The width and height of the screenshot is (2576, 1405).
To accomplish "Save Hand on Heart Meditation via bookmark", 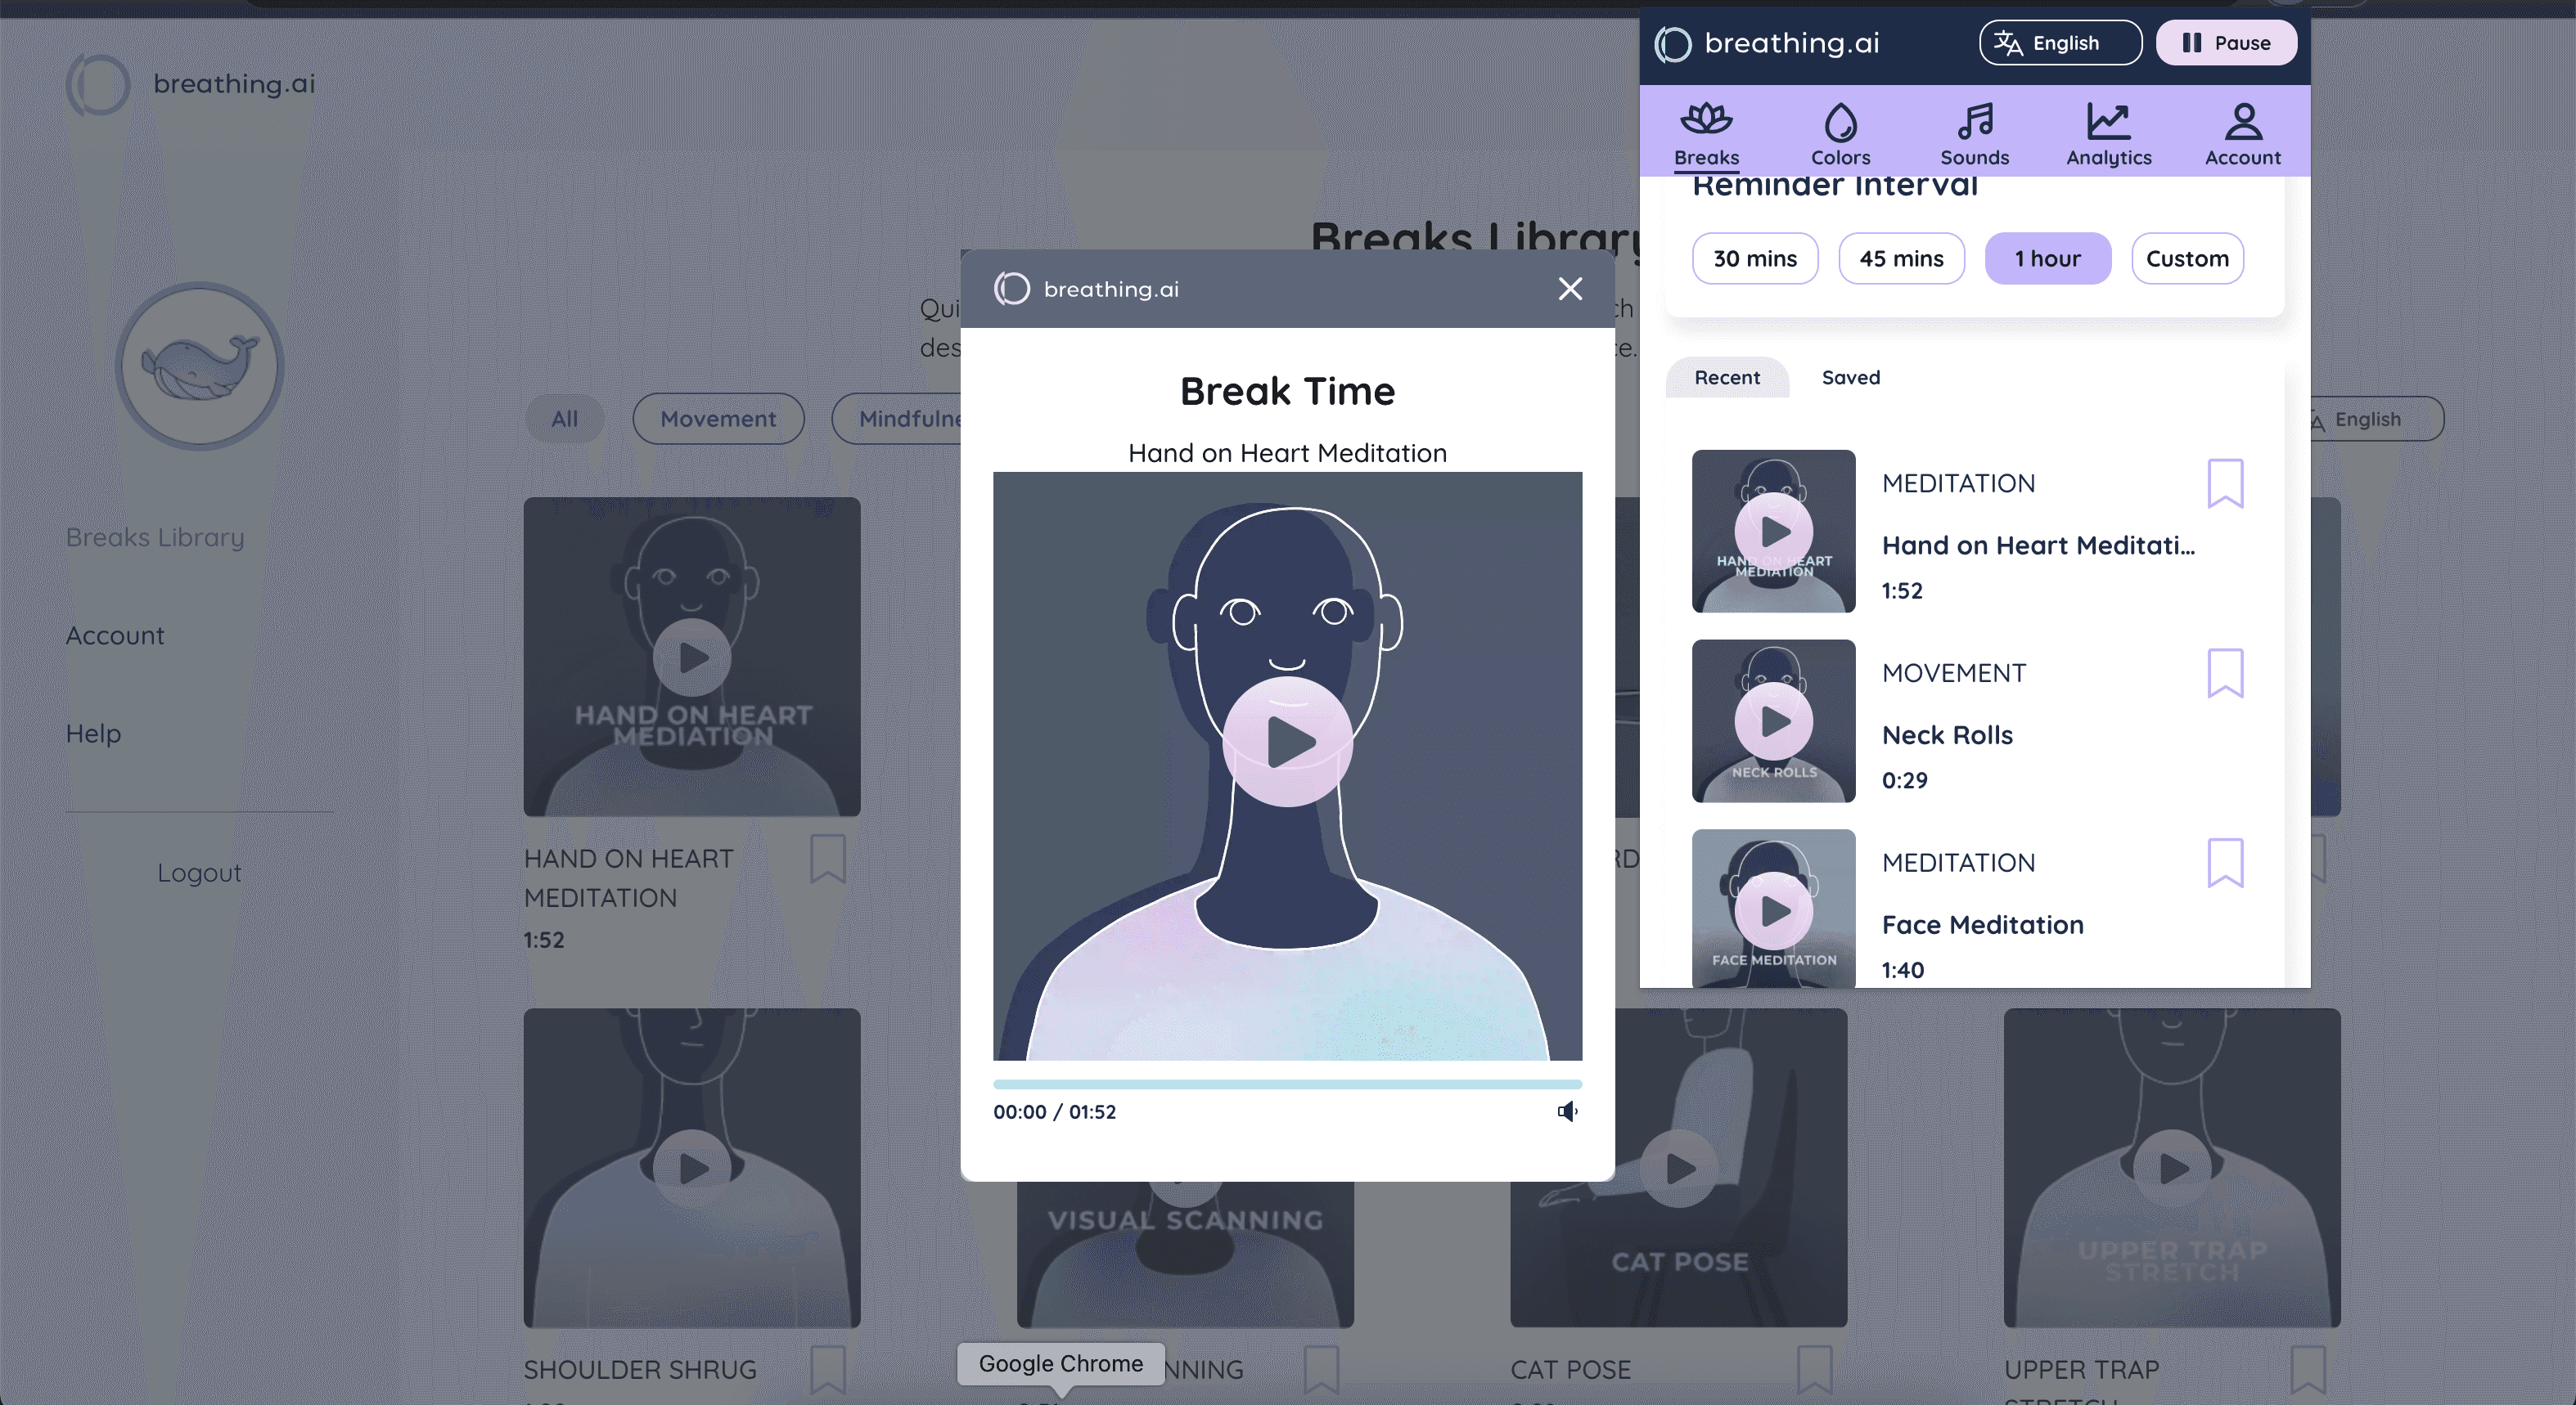I will click(x=2225, y=483).
